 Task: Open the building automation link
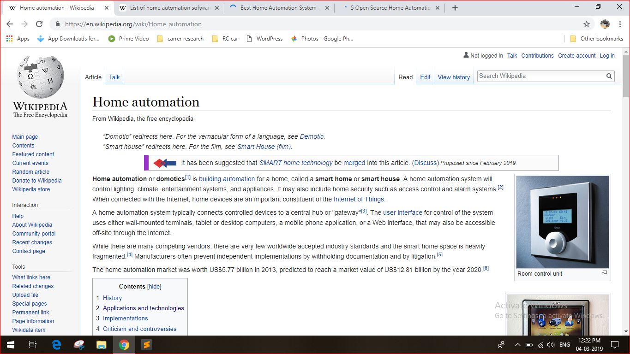coord(227,179)
